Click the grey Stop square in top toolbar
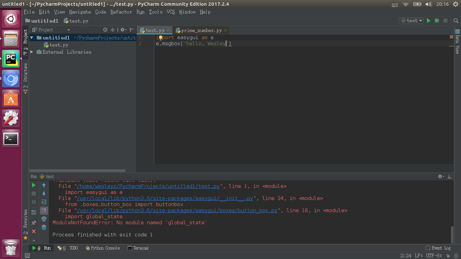This screenshot has height=259, width=461. (x=445, y=21)
